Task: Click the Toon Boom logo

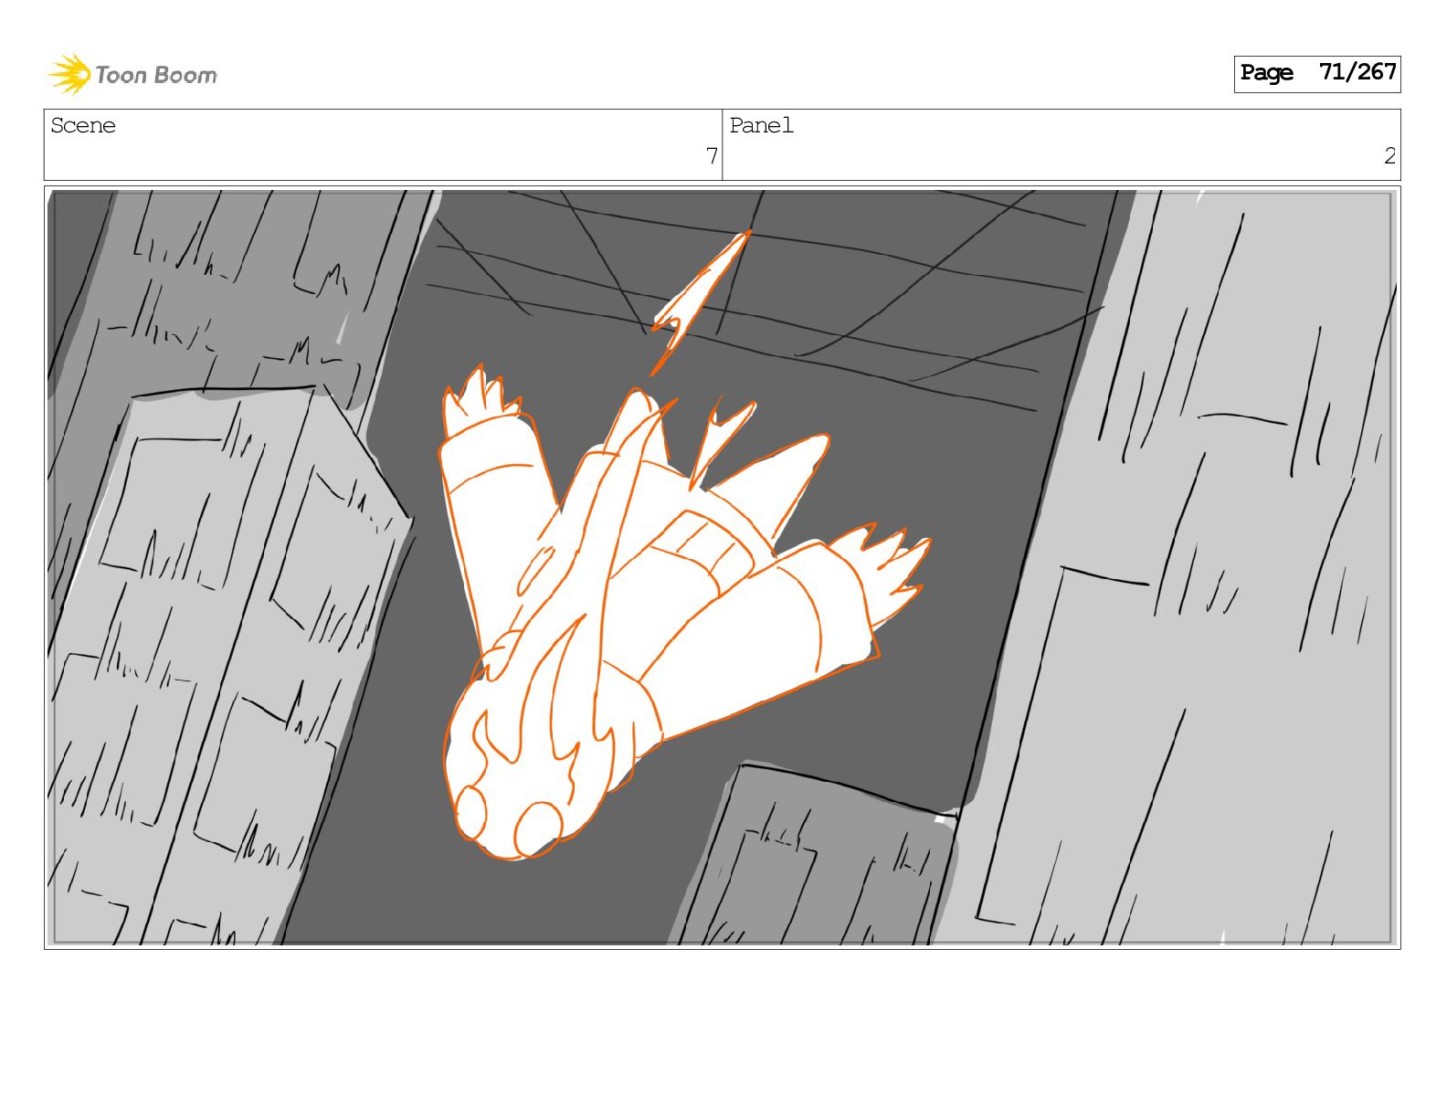Action: click(x=132, y=74)
